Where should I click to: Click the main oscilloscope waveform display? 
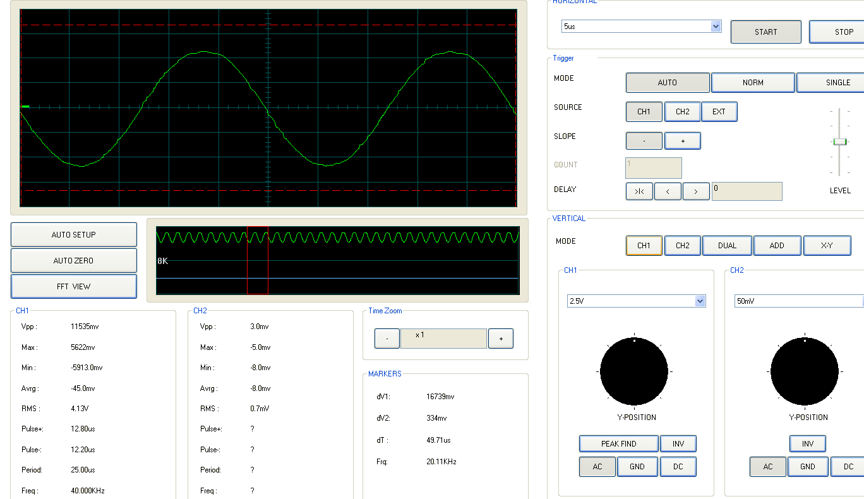(x=268, y=107)
